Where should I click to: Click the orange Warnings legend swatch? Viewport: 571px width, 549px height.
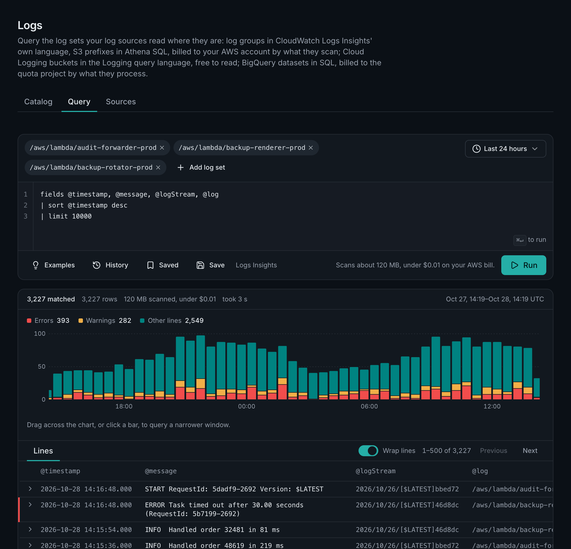(x=81, y=321)
